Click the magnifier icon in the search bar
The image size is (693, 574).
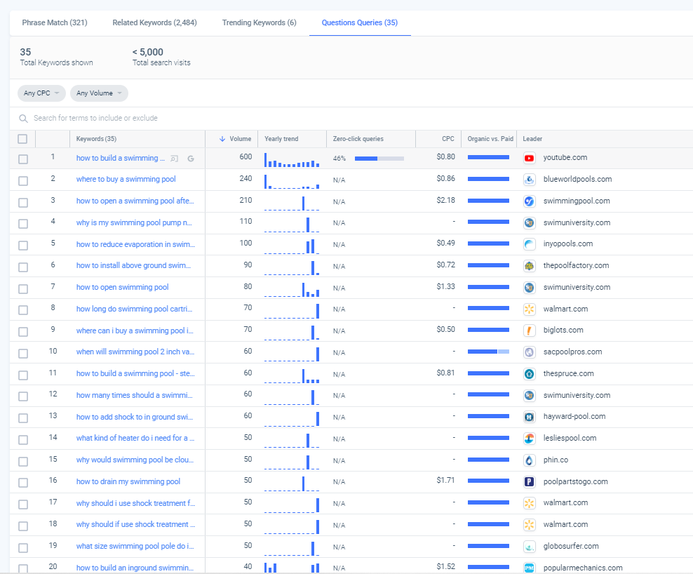(24, 119)
